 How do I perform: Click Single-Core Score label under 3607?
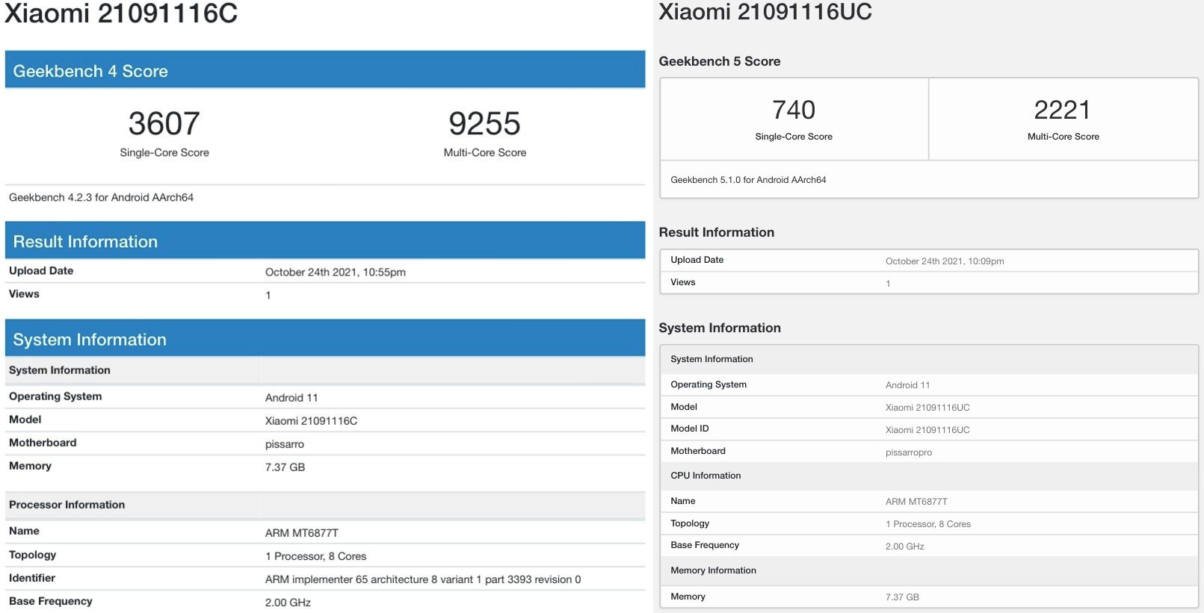click(x=164, y=152)
